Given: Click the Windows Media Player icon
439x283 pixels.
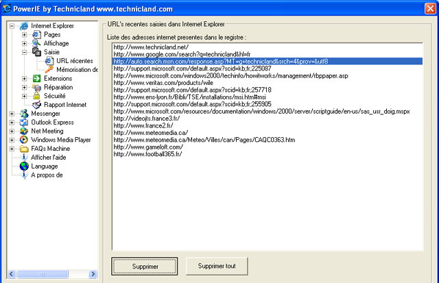Looking at the screenshot, I should coord(24,140).
